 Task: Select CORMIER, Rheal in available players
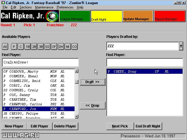point(39,76)
